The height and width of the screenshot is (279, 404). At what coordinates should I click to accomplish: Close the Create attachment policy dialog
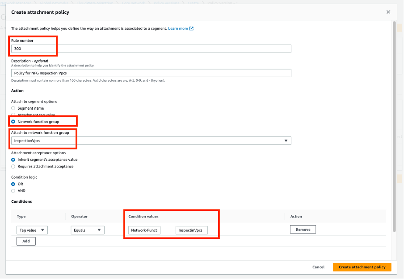coord(388,12)
